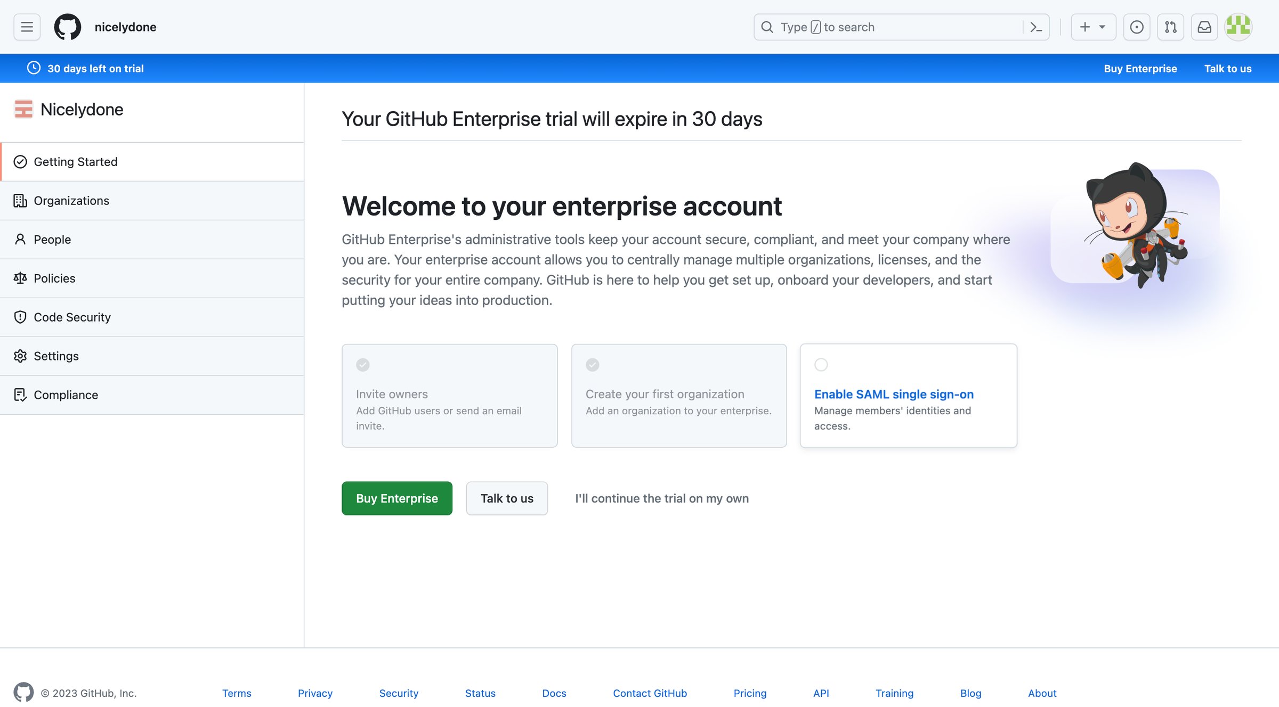
Task: Open the About footer link
Action: [x=1042, y=693]
